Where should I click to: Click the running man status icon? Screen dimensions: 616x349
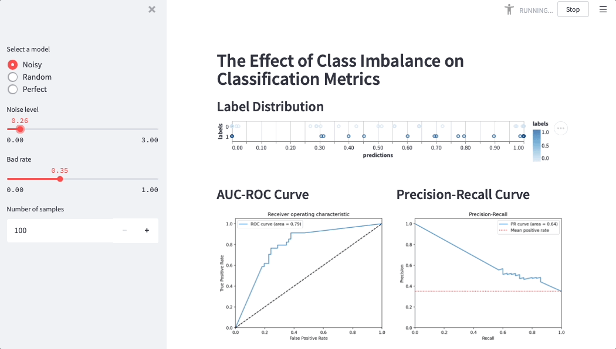509,9
